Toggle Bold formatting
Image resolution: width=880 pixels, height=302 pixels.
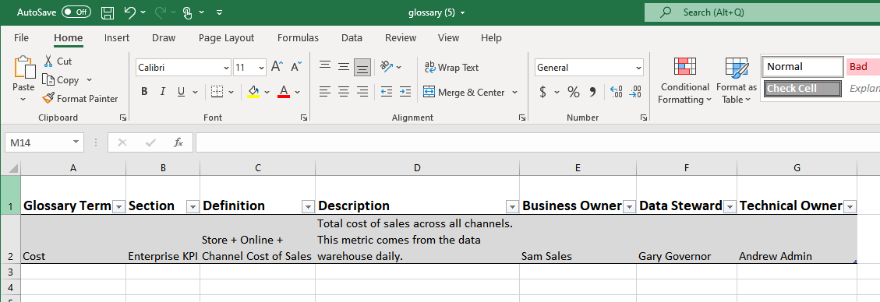tap(144, 92)
